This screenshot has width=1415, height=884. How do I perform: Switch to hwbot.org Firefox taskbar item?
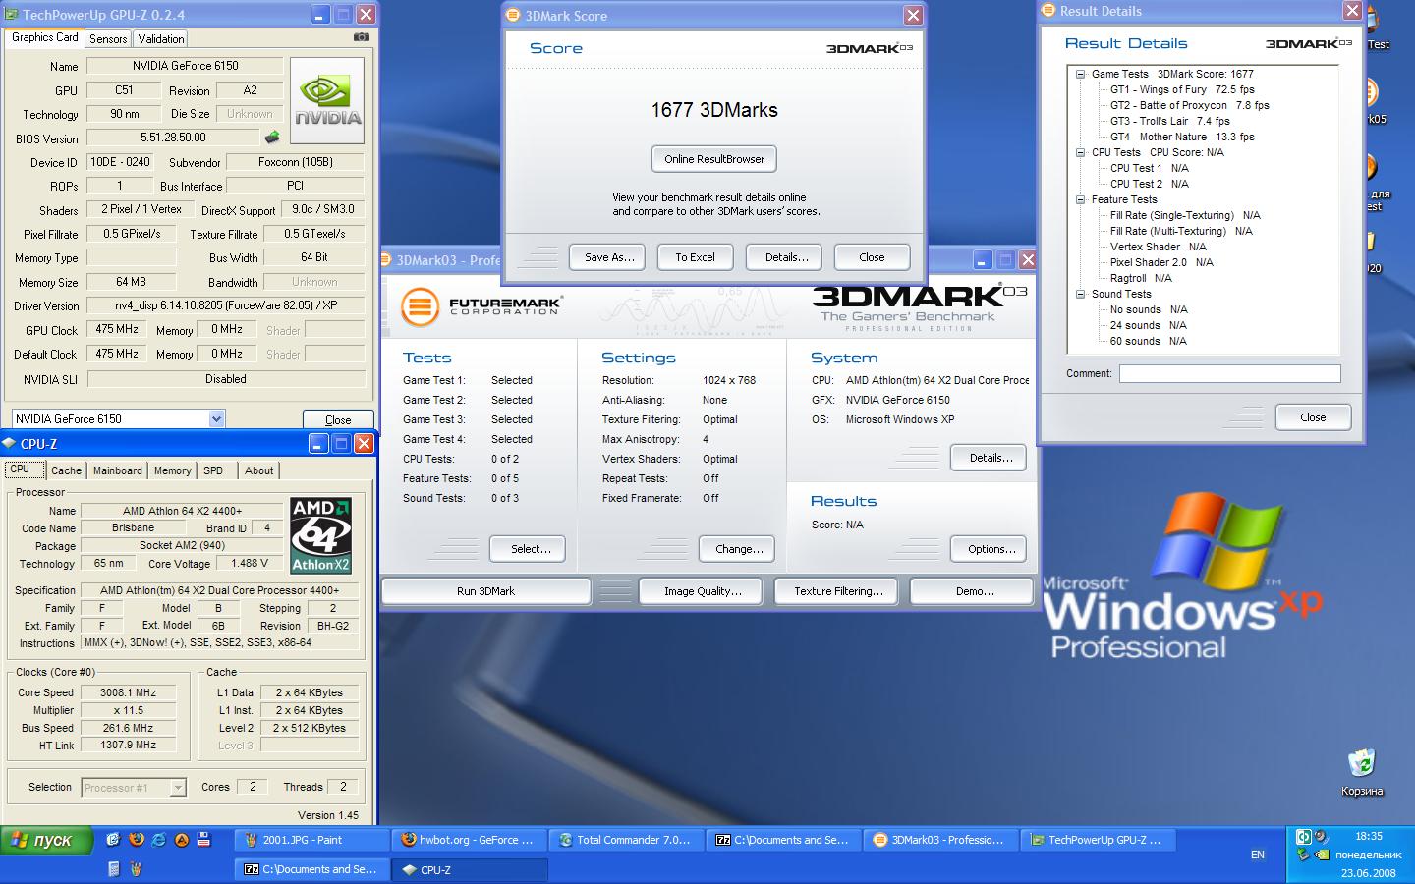tap(469, 840)
